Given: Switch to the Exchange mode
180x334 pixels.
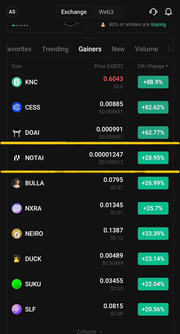Looking at the screenshot, I should click(74, 12).
